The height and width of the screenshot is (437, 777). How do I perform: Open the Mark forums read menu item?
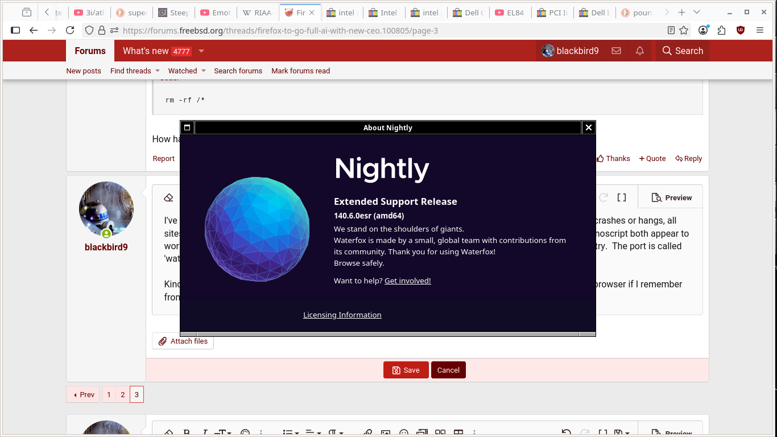(300, 71)
